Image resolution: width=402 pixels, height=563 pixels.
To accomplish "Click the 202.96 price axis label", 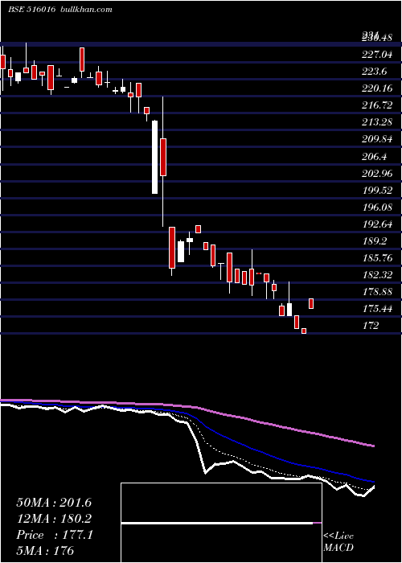I will tap(377, 173).
